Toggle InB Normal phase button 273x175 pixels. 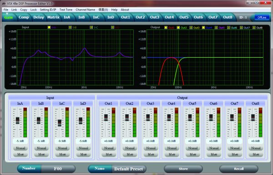[x=41, y=148]
